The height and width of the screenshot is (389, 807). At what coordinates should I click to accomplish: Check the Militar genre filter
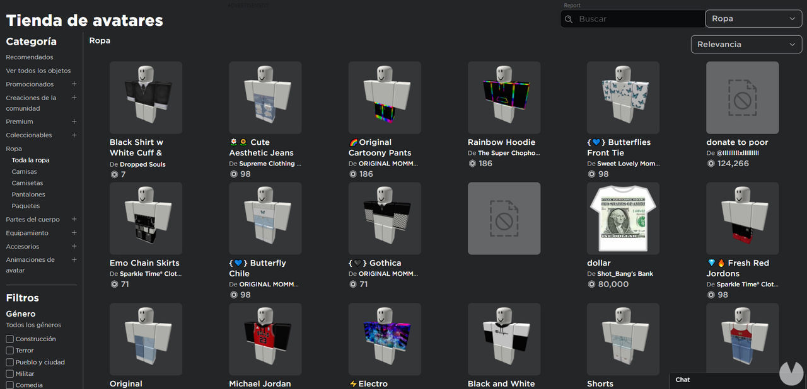(x=9, y=374)
